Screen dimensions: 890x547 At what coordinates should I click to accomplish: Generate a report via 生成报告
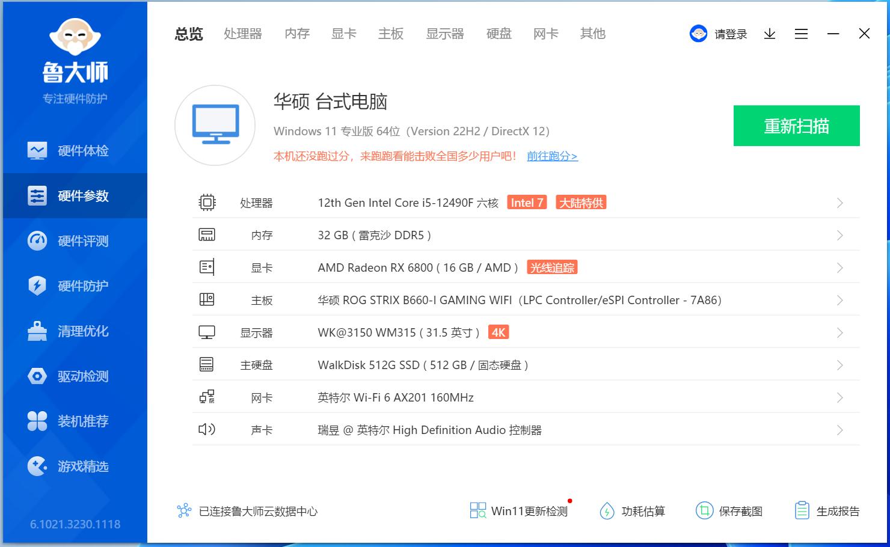[x=826, y=510]
